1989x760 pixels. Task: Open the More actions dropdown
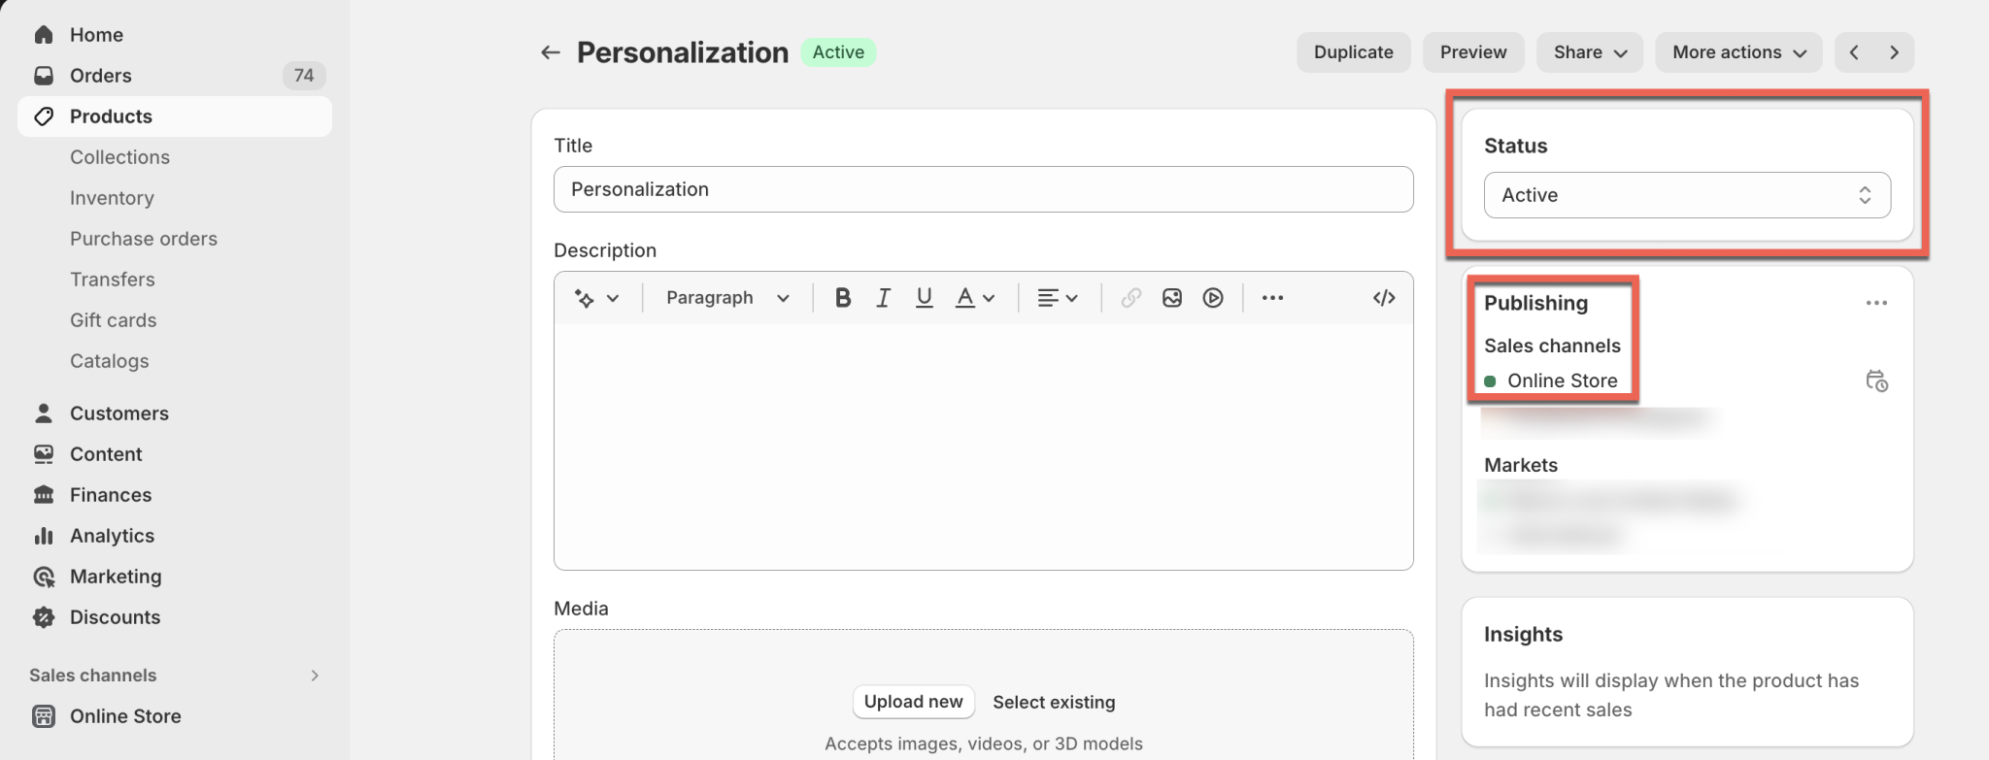1738,52
